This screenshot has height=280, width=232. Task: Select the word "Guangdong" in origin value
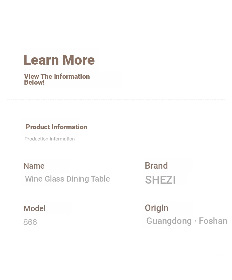coord(169,221)
